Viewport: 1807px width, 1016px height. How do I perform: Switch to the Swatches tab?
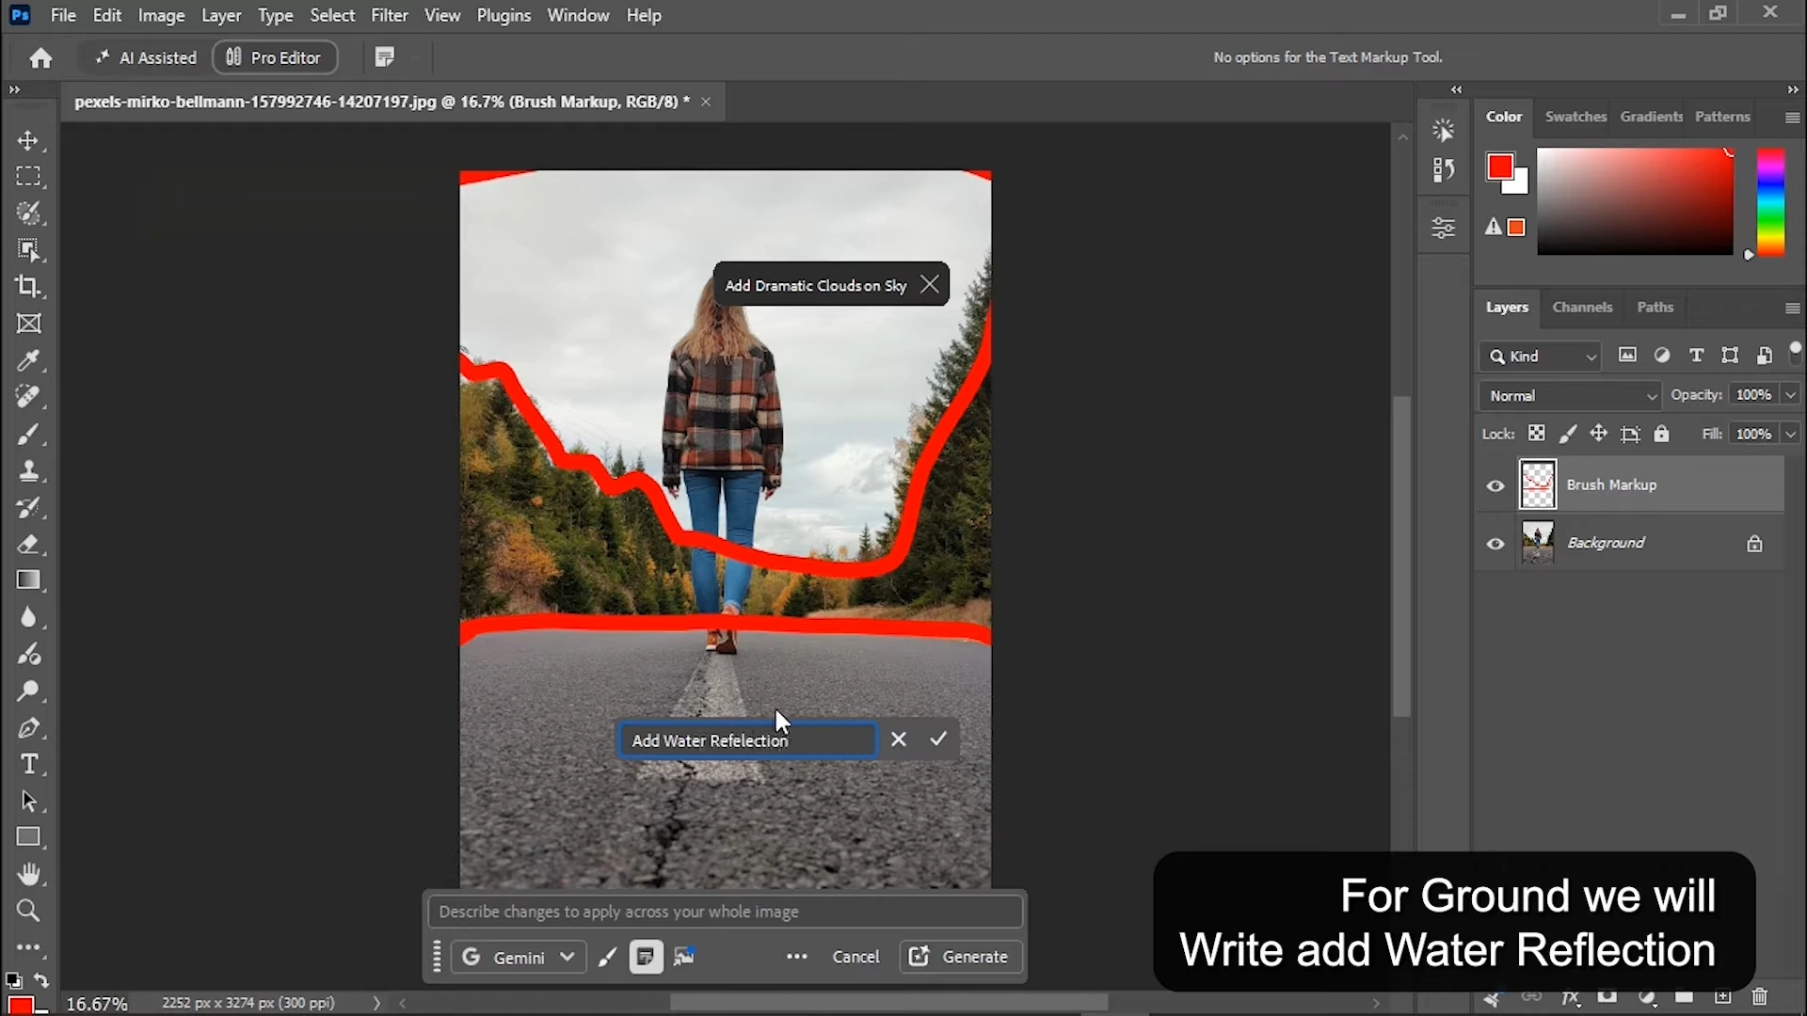point(1575,117)
